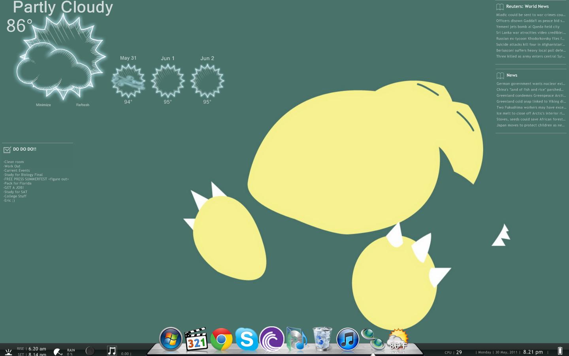Image resolution: width=569 pixels, height=356 pixels.
Task: Open headline 'Suicide attacks kill four in Afghanistan'
Action: coord(530,45)
